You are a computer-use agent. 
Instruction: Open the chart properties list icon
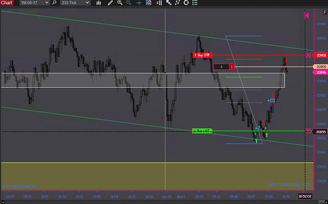pyautogui.click(x=195, y=3)
